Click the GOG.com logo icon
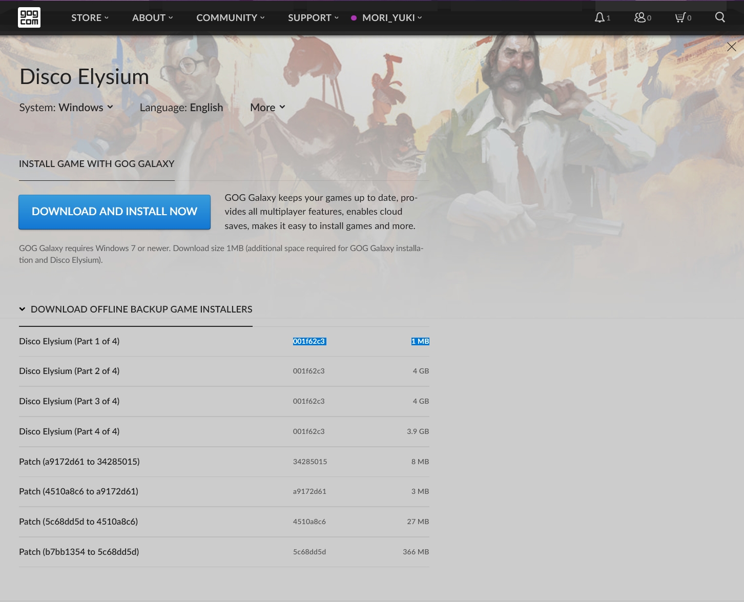Image resolution: width=744 pixels, height=602 pixels. pyautogui.click(x=29, y=17)
